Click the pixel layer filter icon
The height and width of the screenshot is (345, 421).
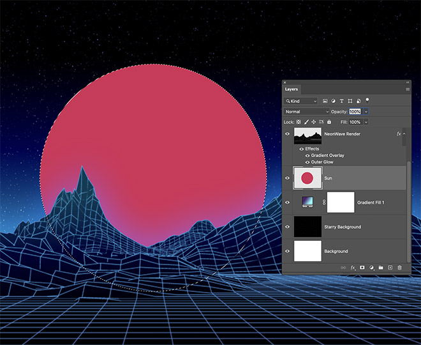[325, 101]
